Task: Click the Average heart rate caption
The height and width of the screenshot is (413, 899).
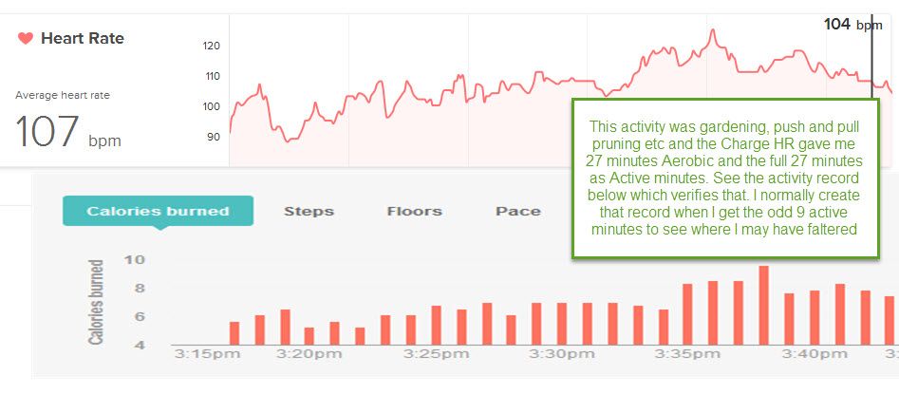Action: point(63,95)
